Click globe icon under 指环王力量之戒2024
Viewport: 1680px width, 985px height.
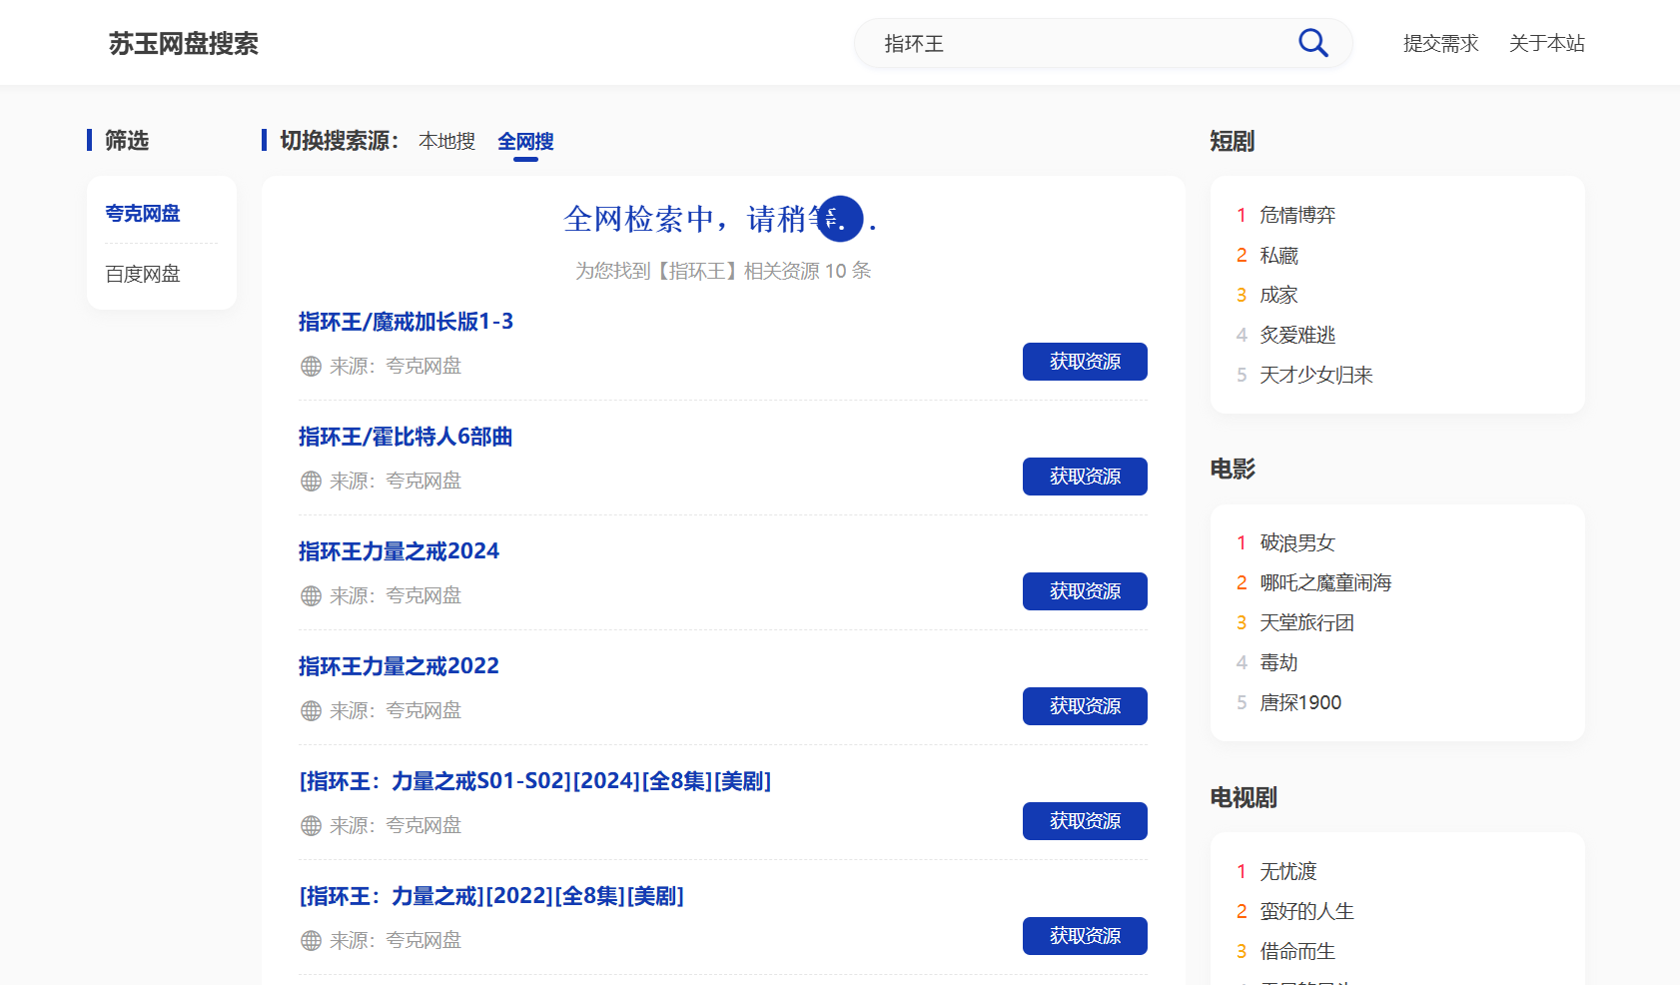tap(311, 596)
